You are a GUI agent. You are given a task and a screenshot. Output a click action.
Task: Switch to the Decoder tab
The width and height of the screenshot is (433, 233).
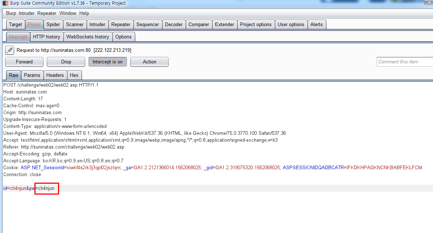[x=174, y=25]
